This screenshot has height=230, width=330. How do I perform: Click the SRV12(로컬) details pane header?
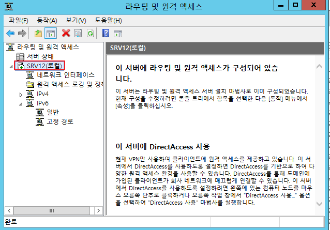click(215, 48)
